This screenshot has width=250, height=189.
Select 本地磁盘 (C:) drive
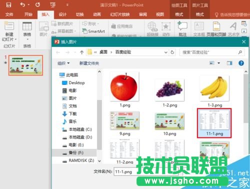tap(77, 129)
